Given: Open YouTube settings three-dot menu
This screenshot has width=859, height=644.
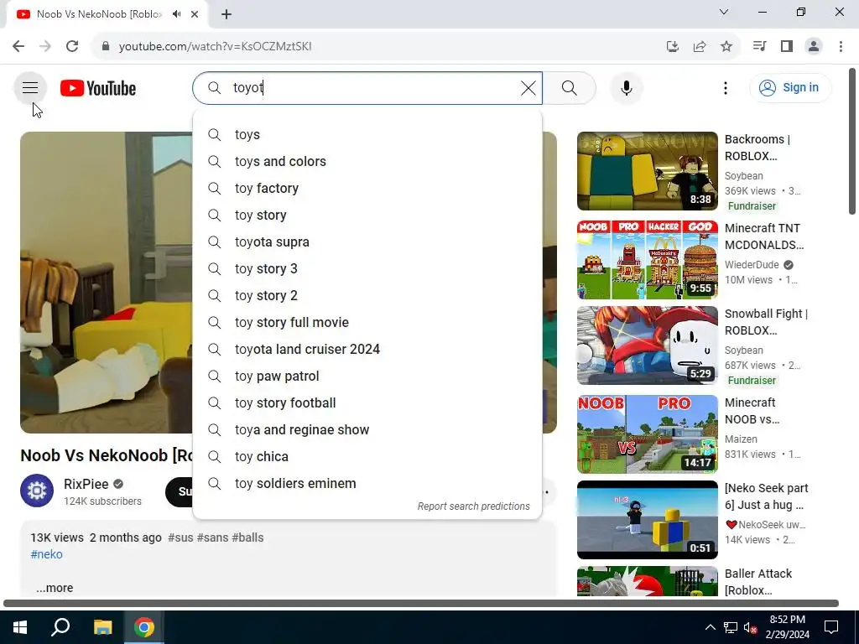Looking at the screenshot, I should coord(726,88).
